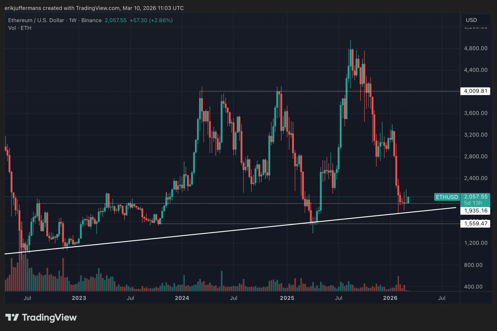The image size is (497, 331).
Task: Click the 2023 label on time axis
Action: point(79,298)
